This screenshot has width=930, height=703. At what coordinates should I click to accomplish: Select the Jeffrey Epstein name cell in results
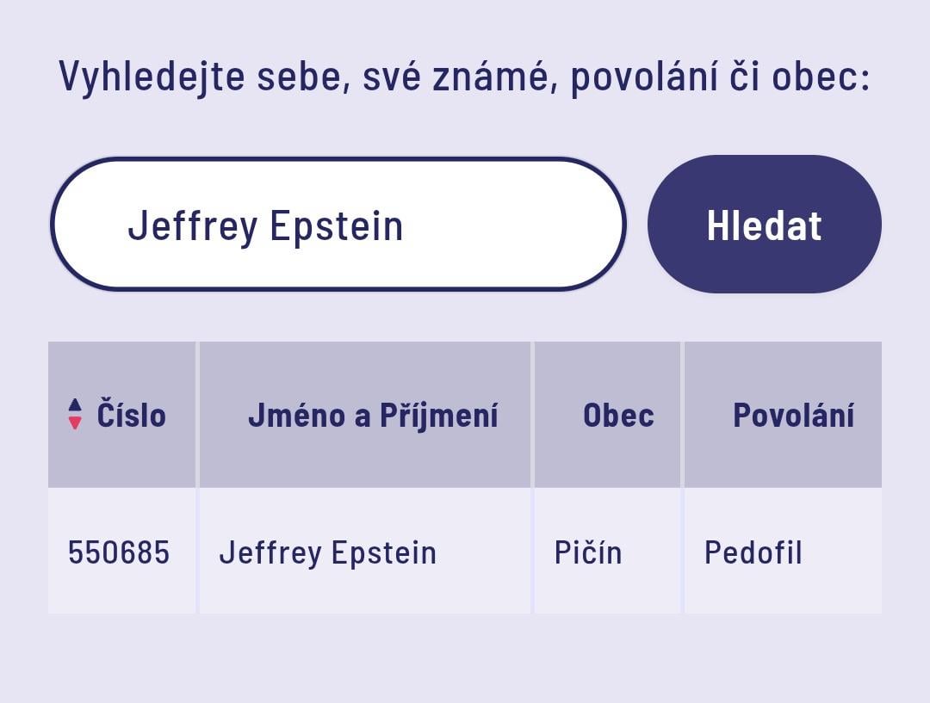pyautogui.click(x=328, y=552)
